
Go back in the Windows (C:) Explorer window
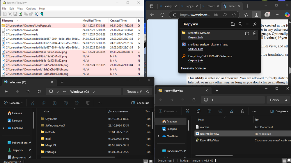6,92
